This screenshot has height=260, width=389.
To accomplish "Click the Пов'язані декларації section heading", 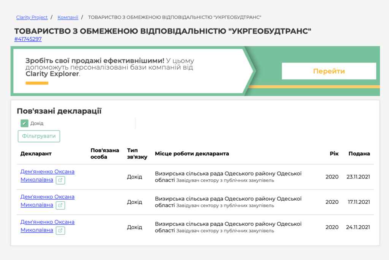I will (x=59, y=111).
